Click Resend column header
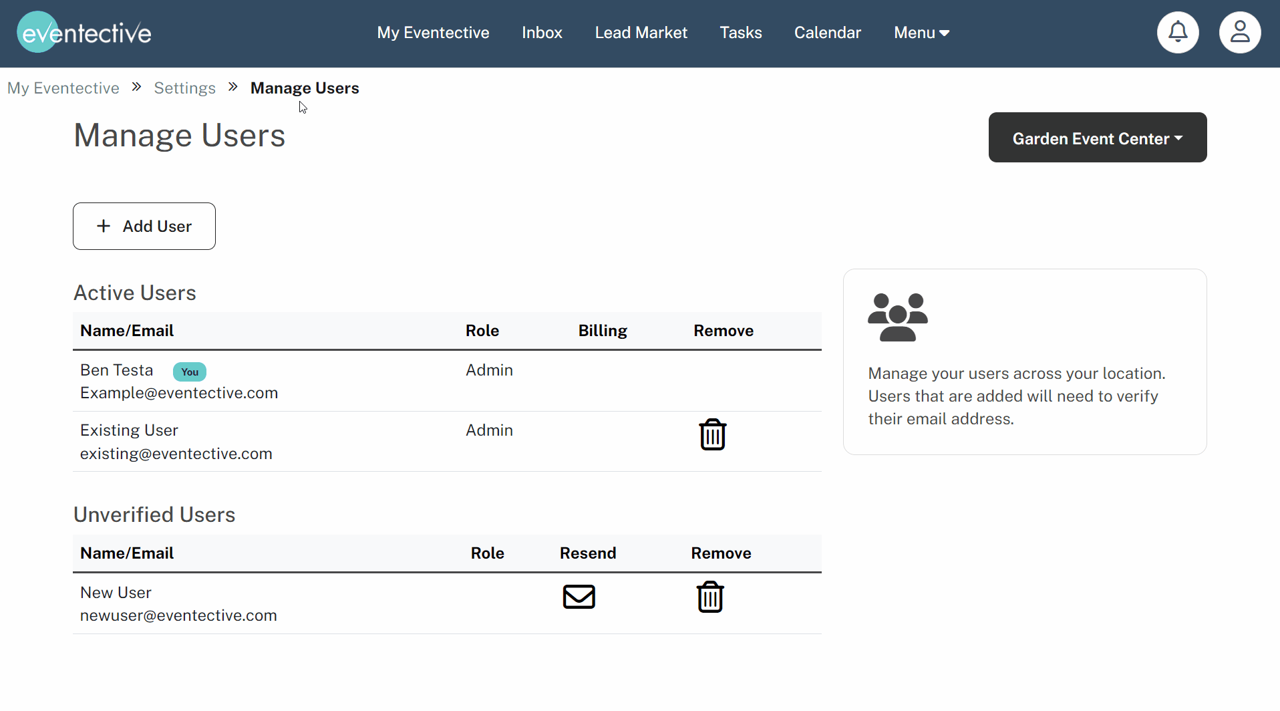The height and width of the screenshot is (711, 1280). click(x=588, y=553)
